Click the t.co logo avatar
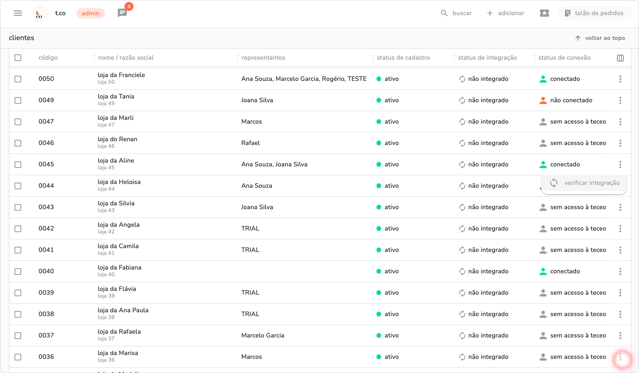639x373 pixels. click(x=40, y=13)
